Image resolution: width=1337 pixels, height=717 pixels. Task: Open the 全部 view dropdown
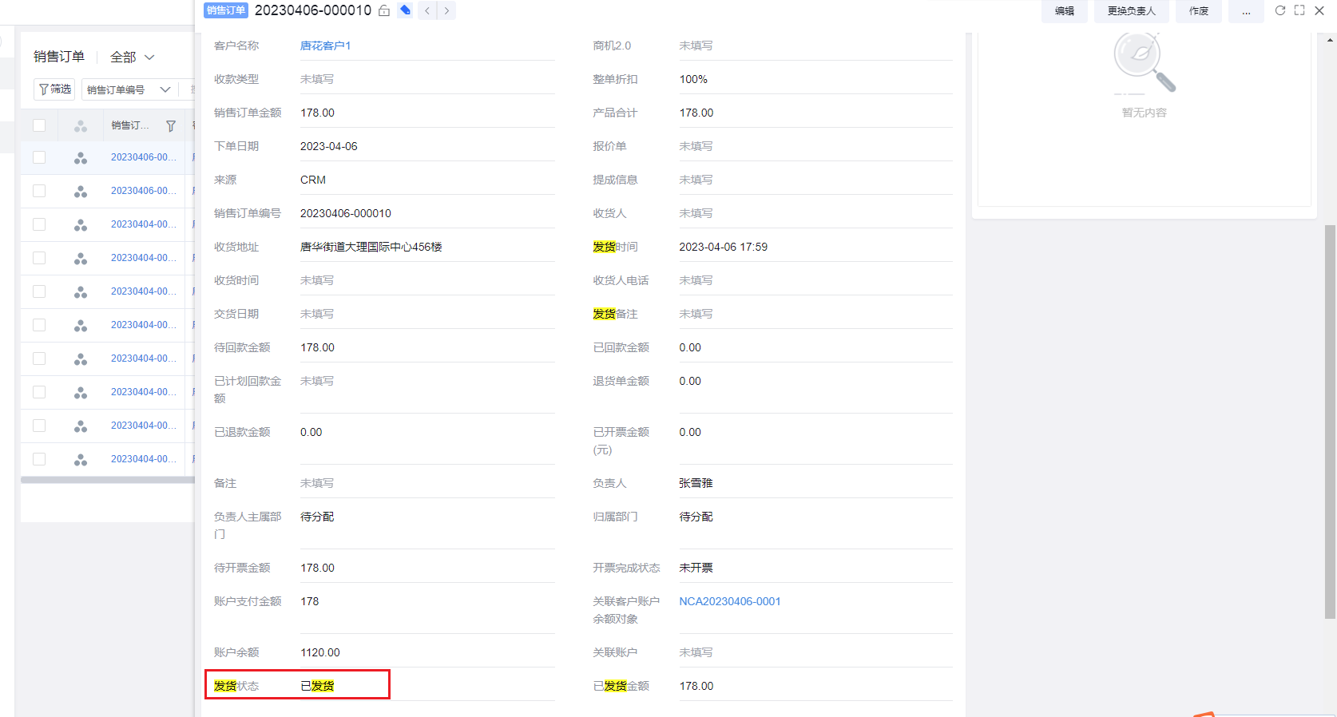(133, 57)
